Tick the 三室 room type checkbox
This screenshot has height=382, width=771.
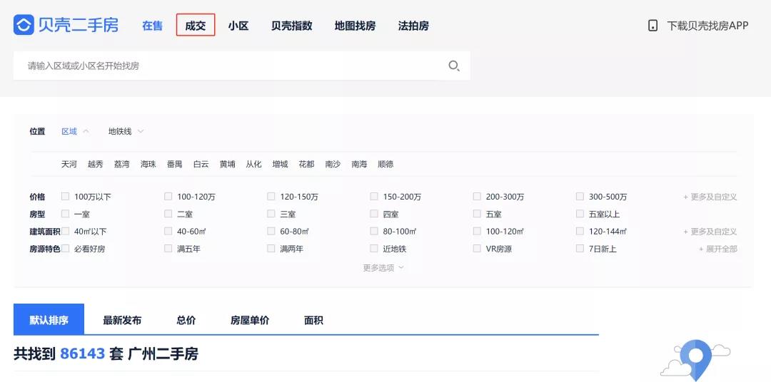[x=271, y=214]
